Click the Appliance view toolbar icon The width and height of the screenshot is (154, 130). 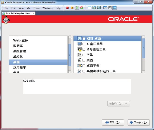[110, 8]
